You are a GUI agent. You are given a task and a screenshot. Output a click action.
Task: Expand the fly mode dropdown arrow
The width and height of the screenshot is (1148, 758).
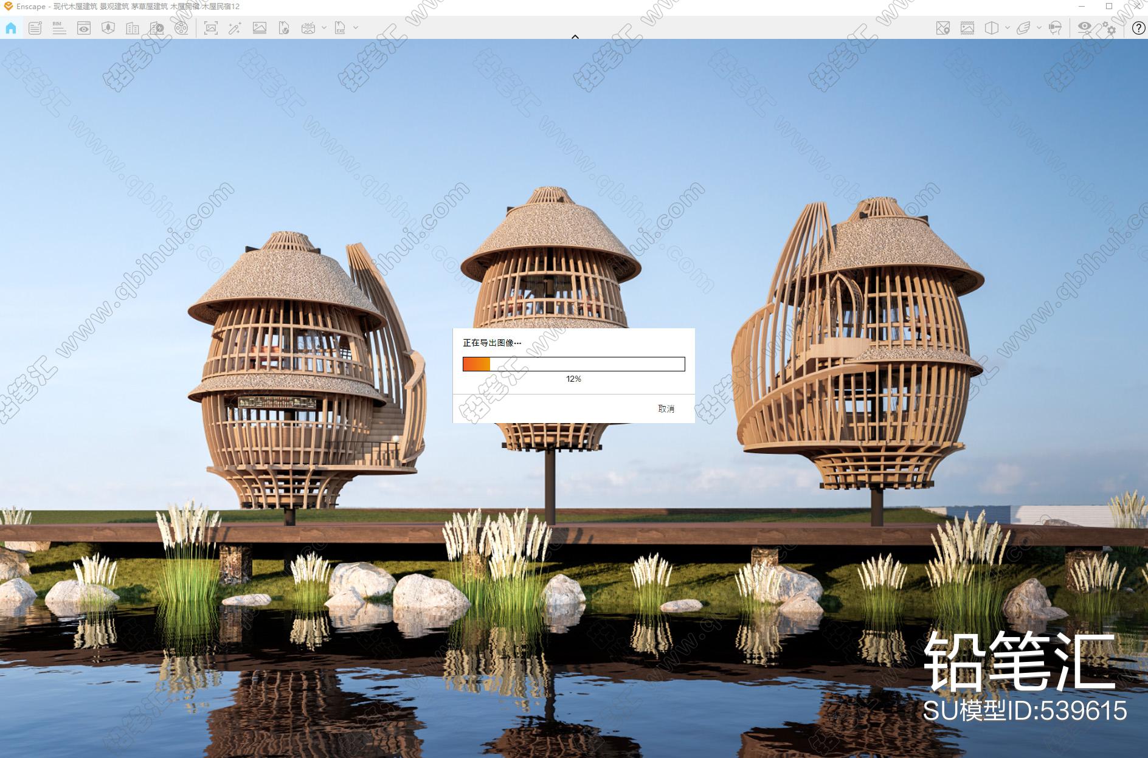1039,28
